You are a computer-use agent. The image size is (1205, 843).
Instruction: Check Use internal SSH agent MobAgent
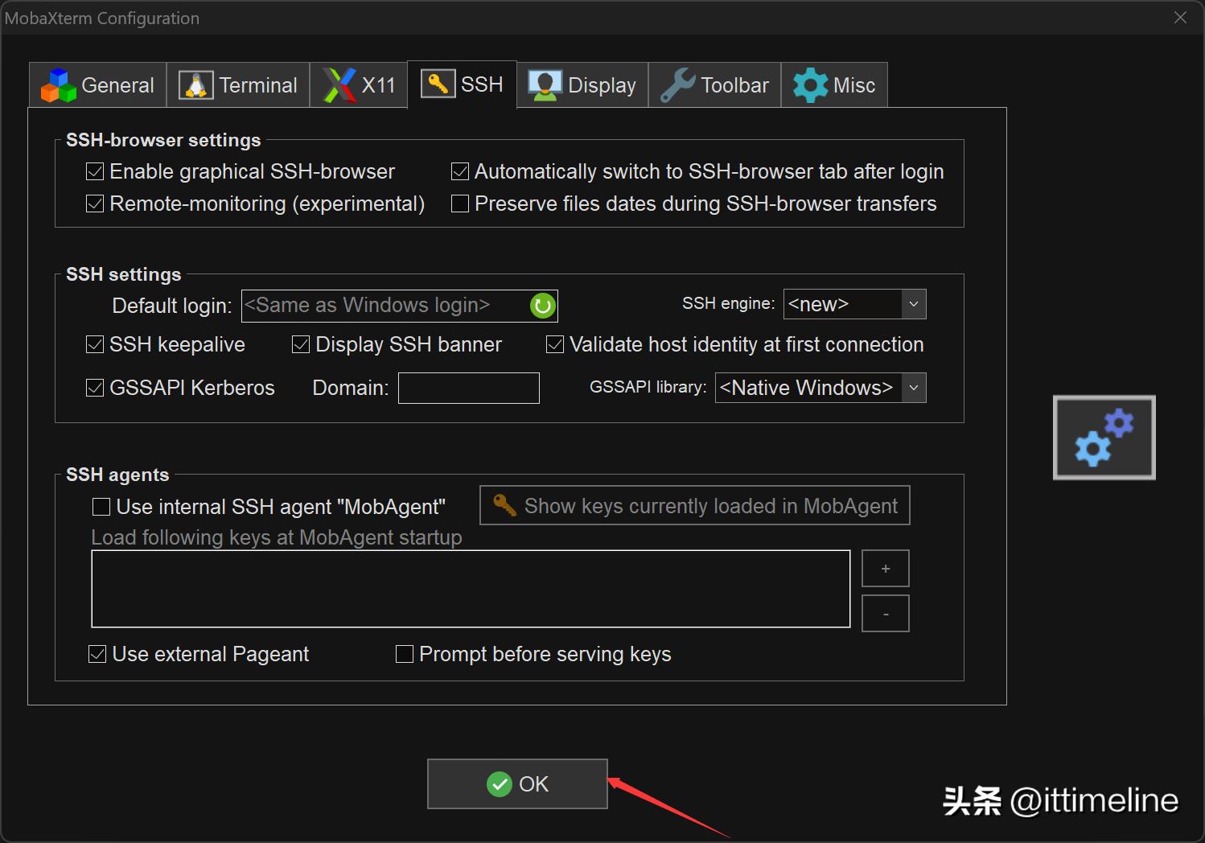coord(101,507)
